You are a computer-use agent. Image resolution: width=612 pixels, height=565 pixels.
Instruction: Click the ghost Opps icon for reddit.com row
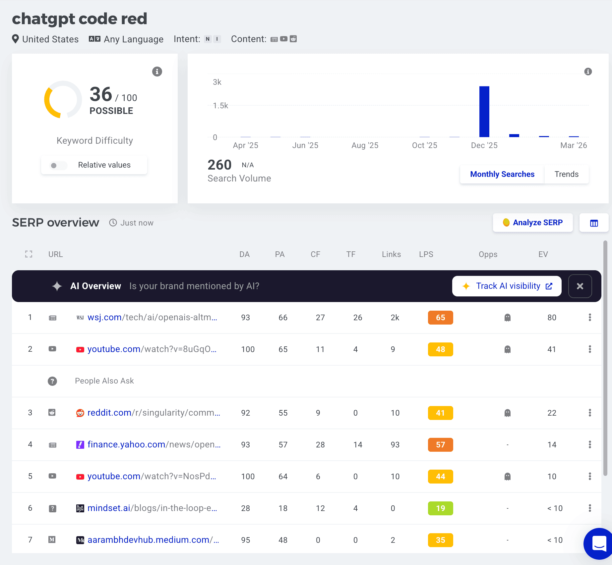click(507, 413)
